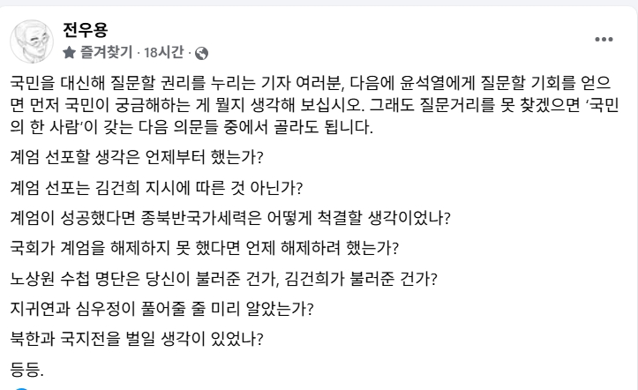
Task: Click the line starting with 지귀연과 심우정이
Action: pos(162,309)
